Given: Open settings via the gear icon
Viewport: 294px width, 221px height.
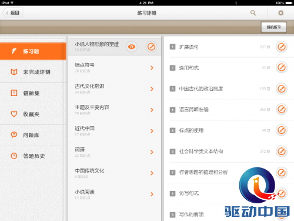Looking at the screenshot, I should point(281,13).
